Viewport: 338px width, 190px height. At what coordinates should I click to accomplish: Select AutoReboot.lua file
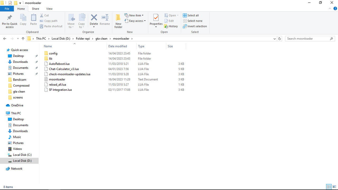[59, 64]
